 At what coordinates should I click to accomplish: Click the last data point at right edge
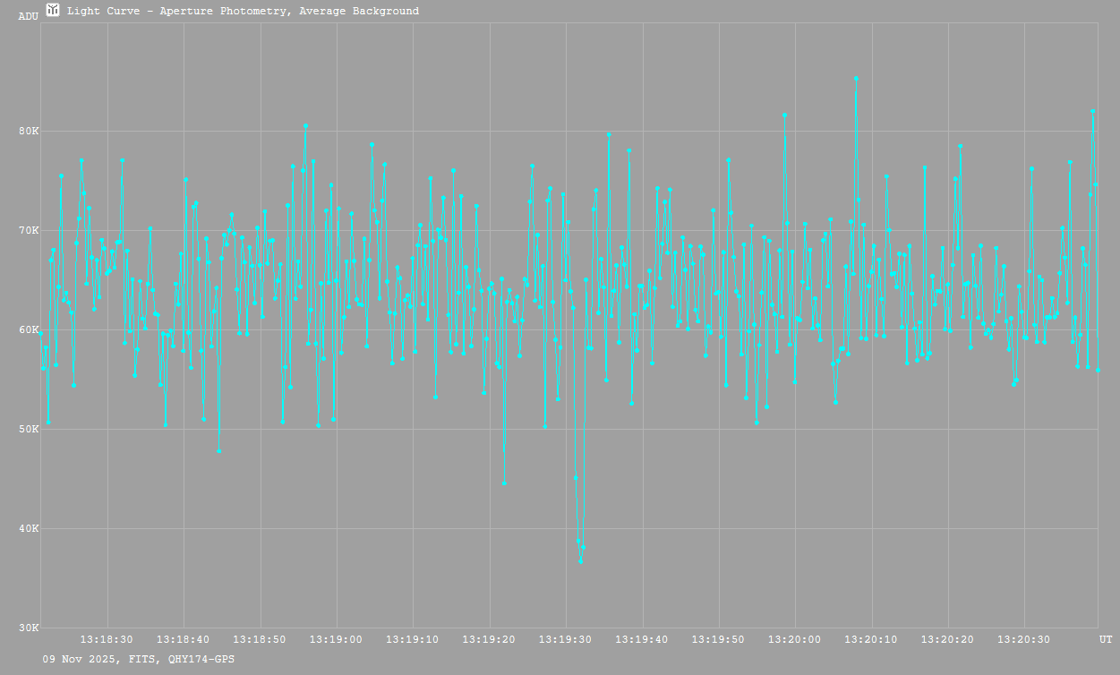(1098, 370)
